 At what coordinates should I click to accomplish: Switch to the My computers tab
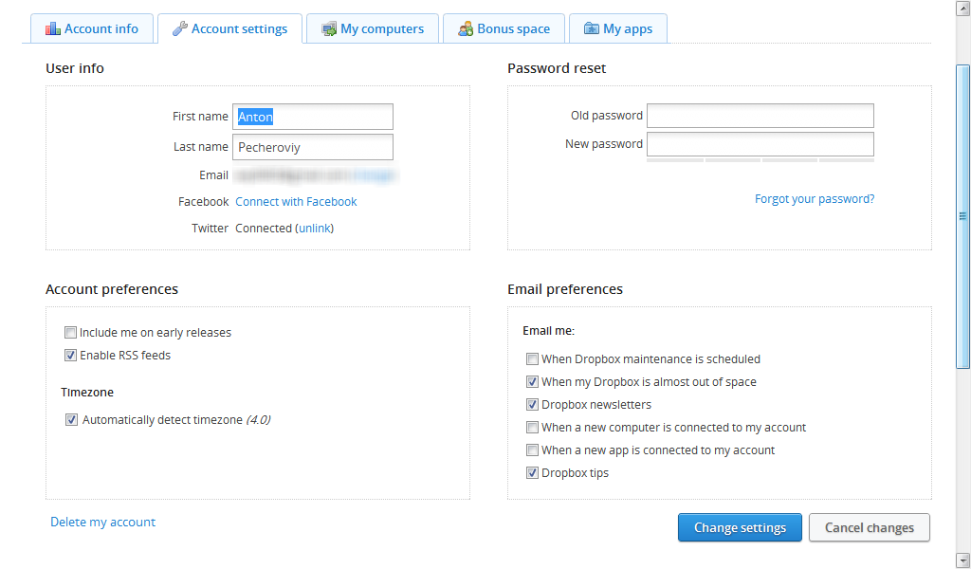pos(373,28)
